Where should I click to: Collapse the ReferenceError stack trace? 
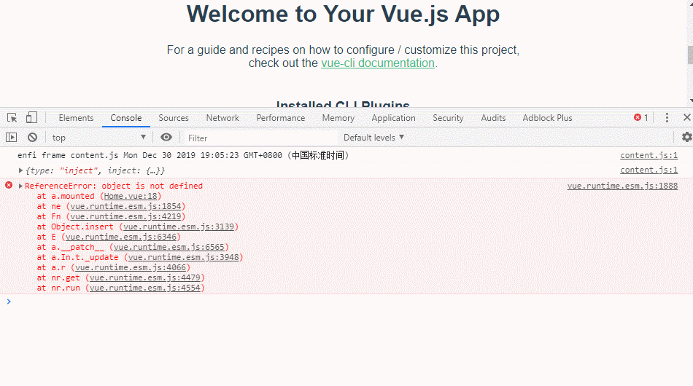20,186
